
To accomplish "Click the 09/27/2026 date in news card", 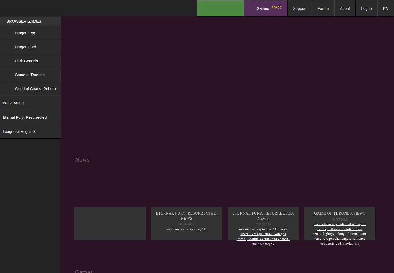I will click(x=340, y=219).
